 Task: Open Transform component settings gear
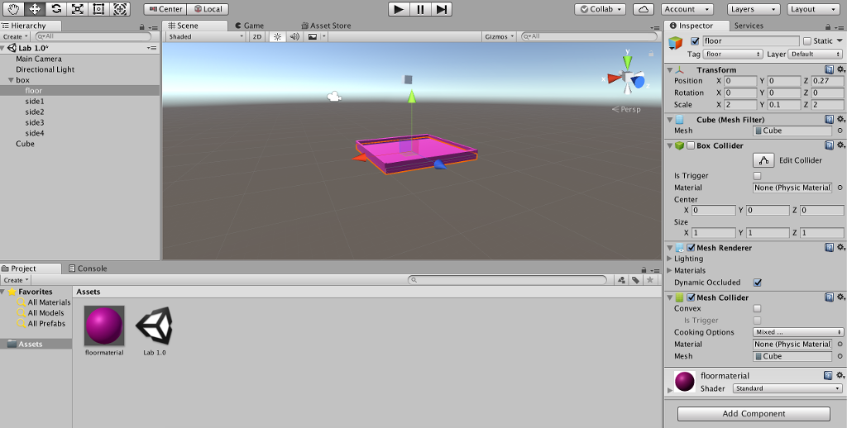pos(840,69)
